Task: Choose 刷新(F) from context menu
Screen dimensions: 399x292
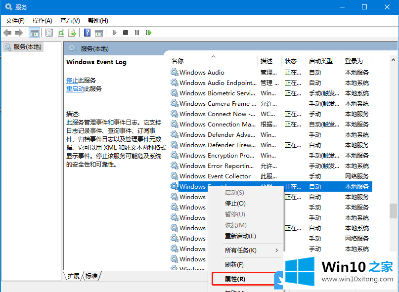Action: pyautogui.click(x=246, y=265)
